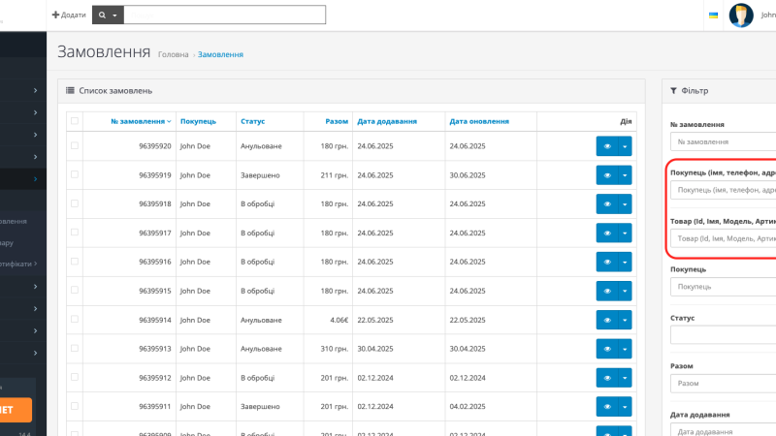Focus the top search input field
The width and height of the screenshot is (776, 436).
pos(225,15)
